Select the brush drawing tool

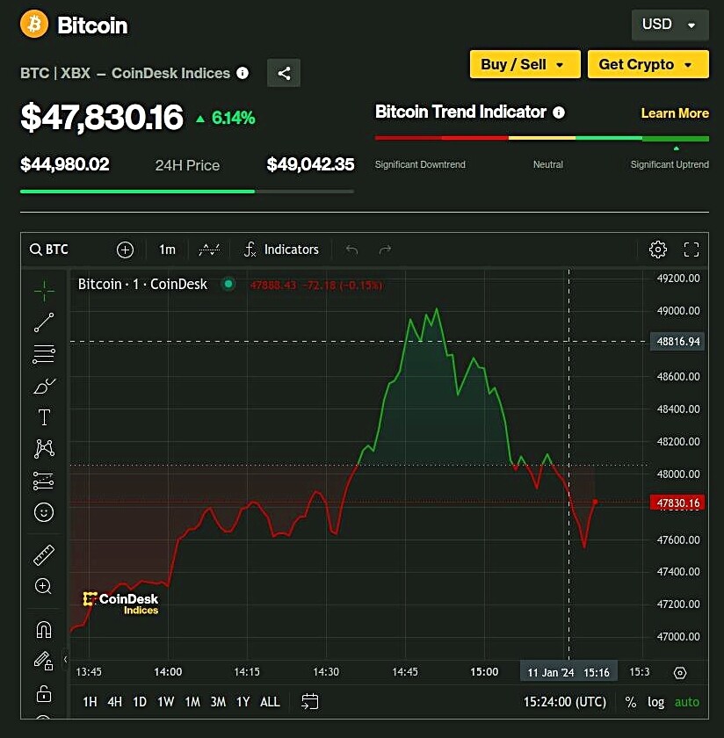44,386
